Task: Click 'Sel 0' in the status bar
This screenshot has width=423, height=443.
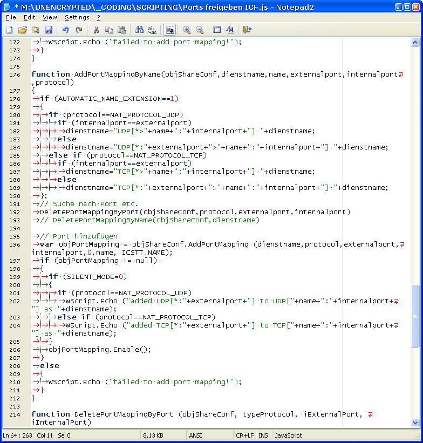Action: 64,435
